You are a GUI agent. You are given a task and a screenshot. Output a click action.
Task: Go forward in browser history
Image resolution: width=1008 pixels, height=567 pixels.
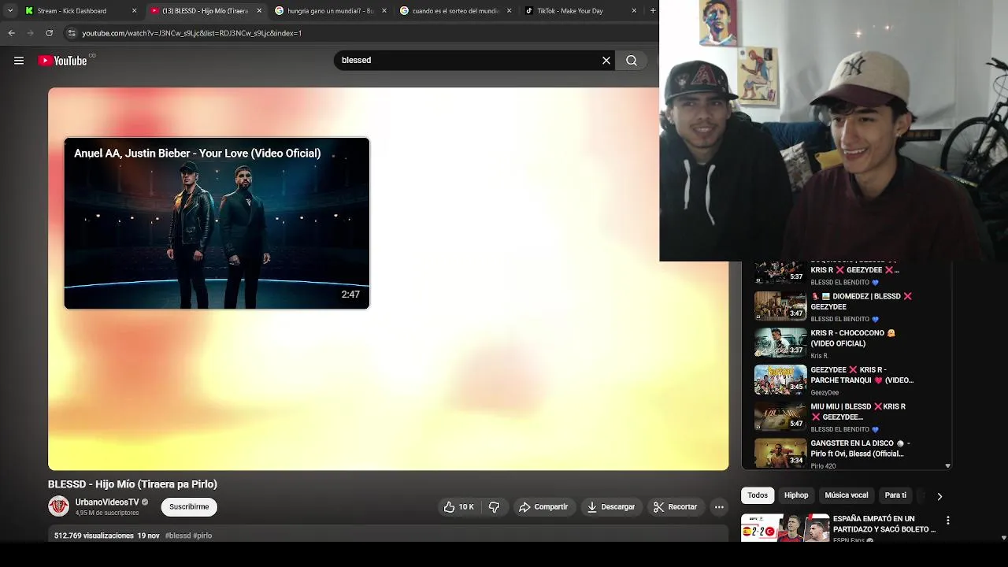coord(30,33)
